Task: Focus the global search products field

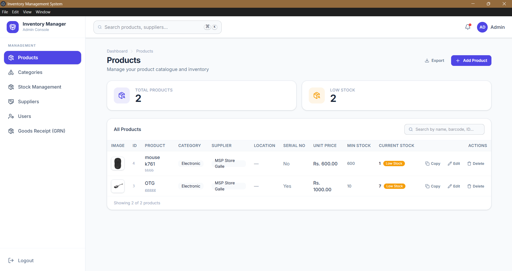Action: [x=158, y=27]
